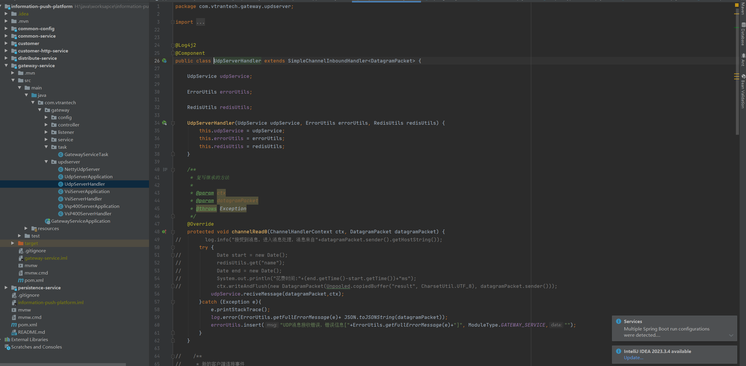Viewport: 746px width, 366px height.
Task: Expand the target folder arrow
Action: [x=12, y=243]
